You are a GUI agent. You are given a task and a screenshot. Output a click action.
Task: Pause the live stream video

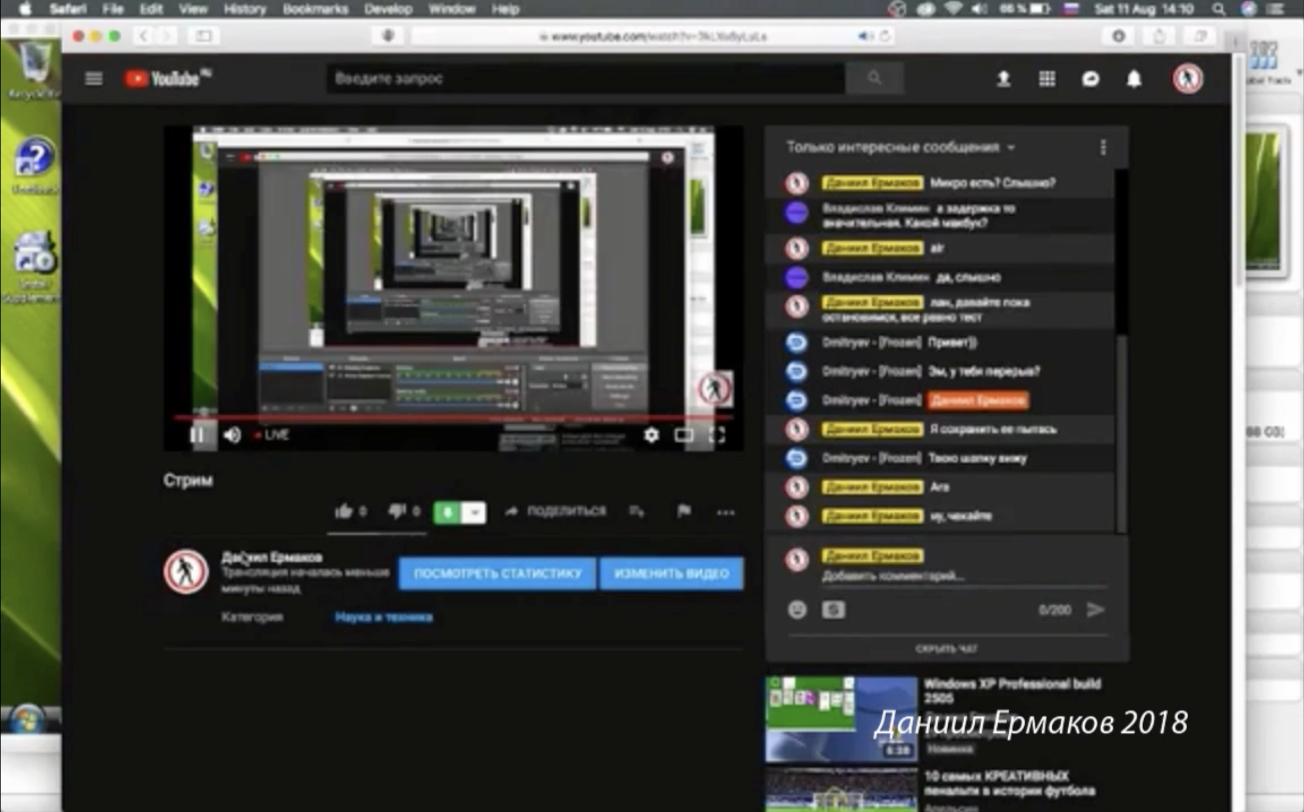point(198,435)
